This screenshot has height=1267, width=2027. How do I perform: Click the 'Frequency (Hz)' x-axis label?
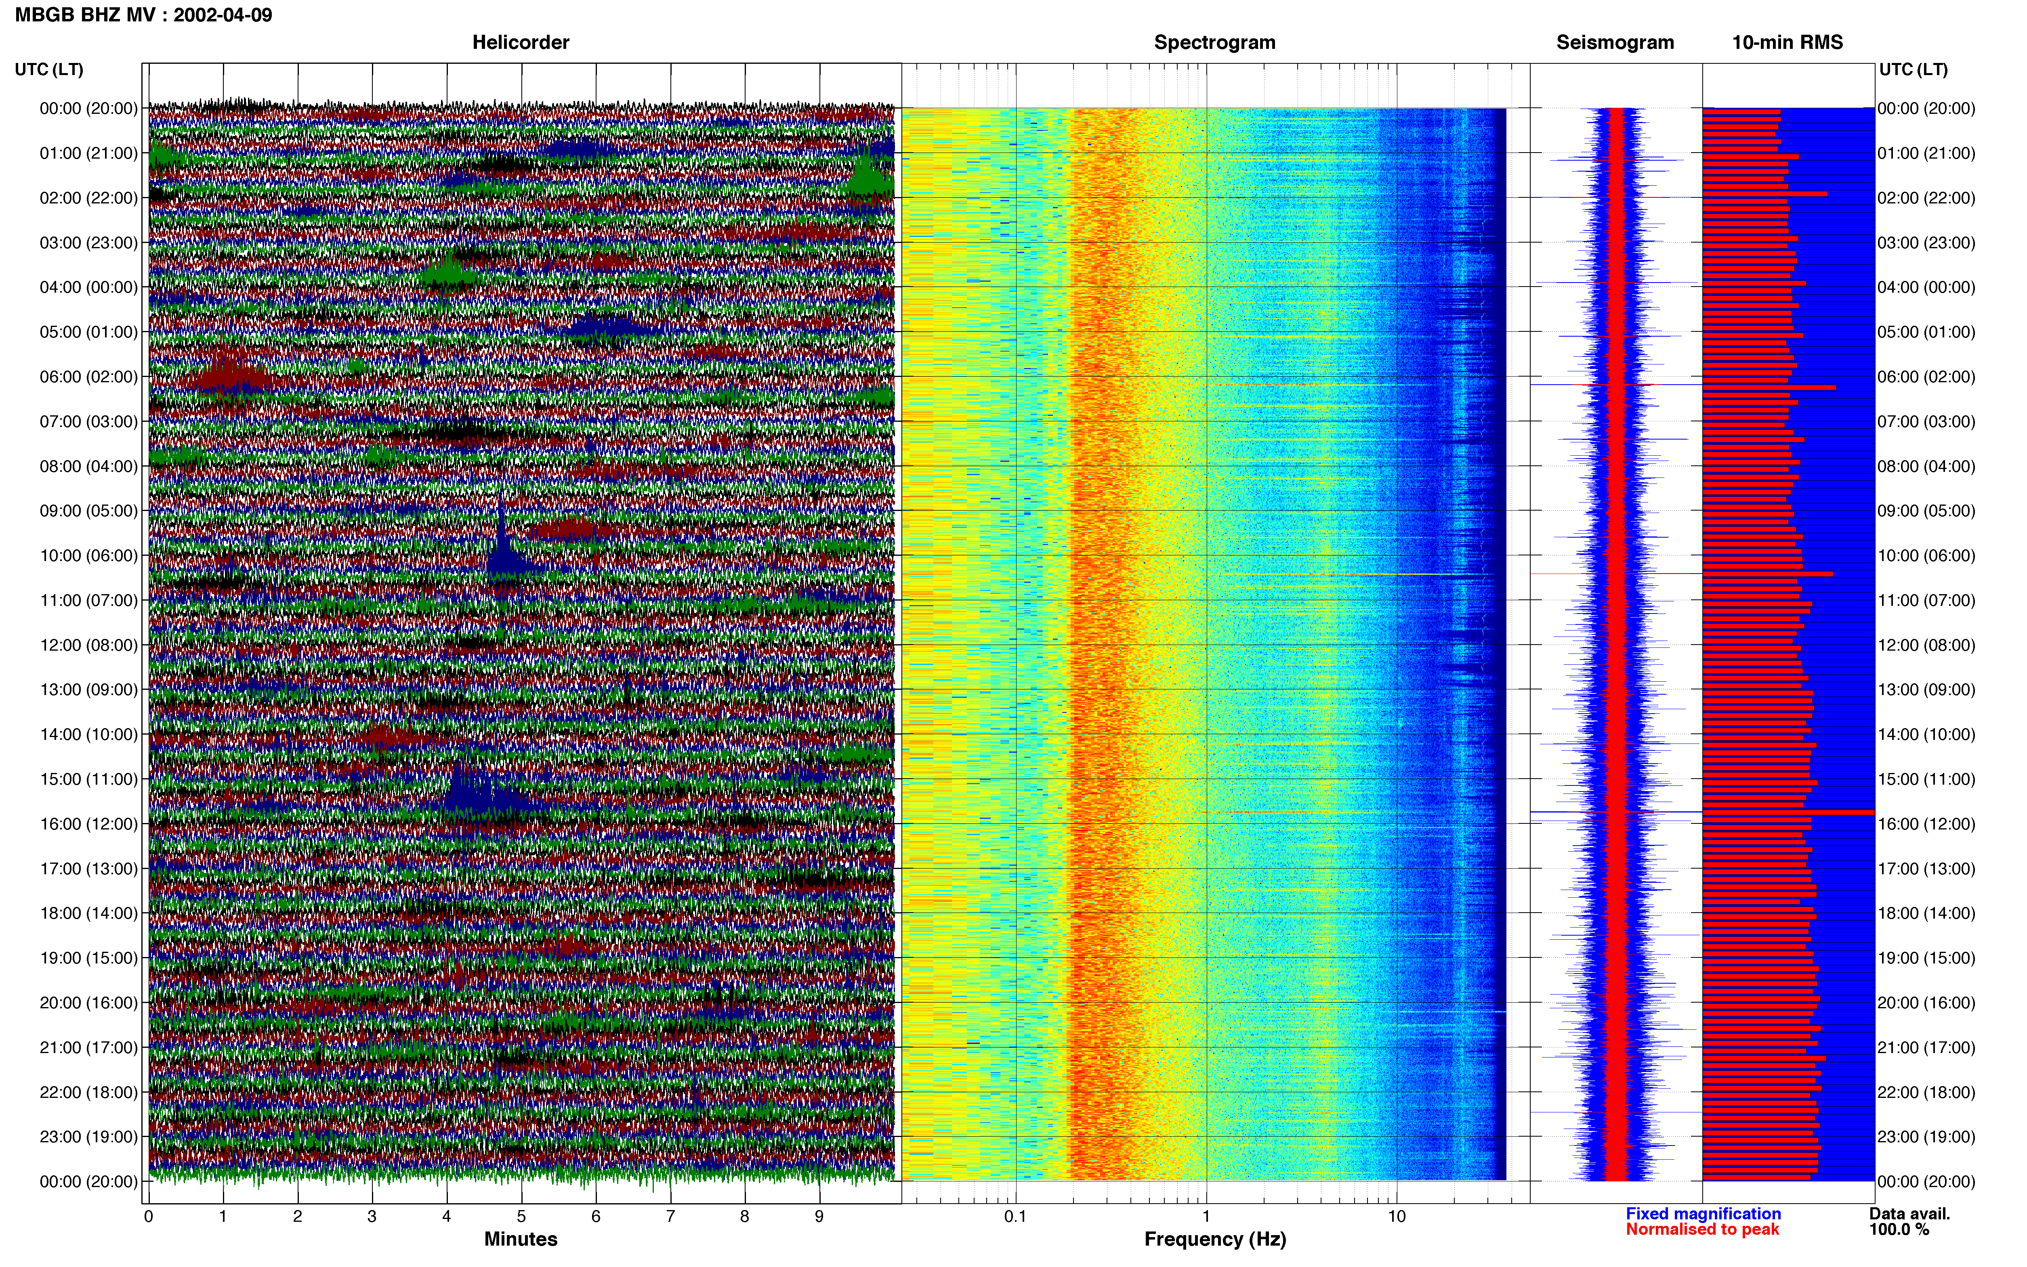click(x=1215, y=1239)
